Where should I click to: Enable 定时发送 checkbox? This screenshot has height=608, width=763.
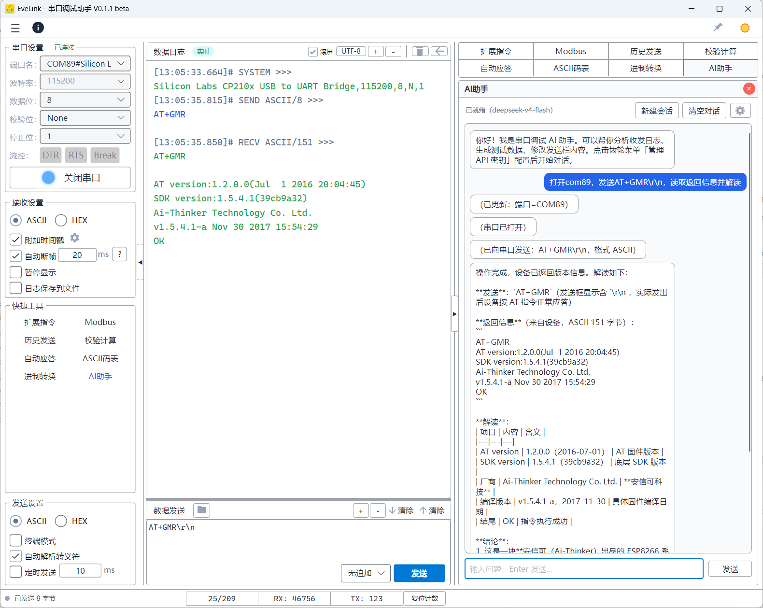coord(16,572)
